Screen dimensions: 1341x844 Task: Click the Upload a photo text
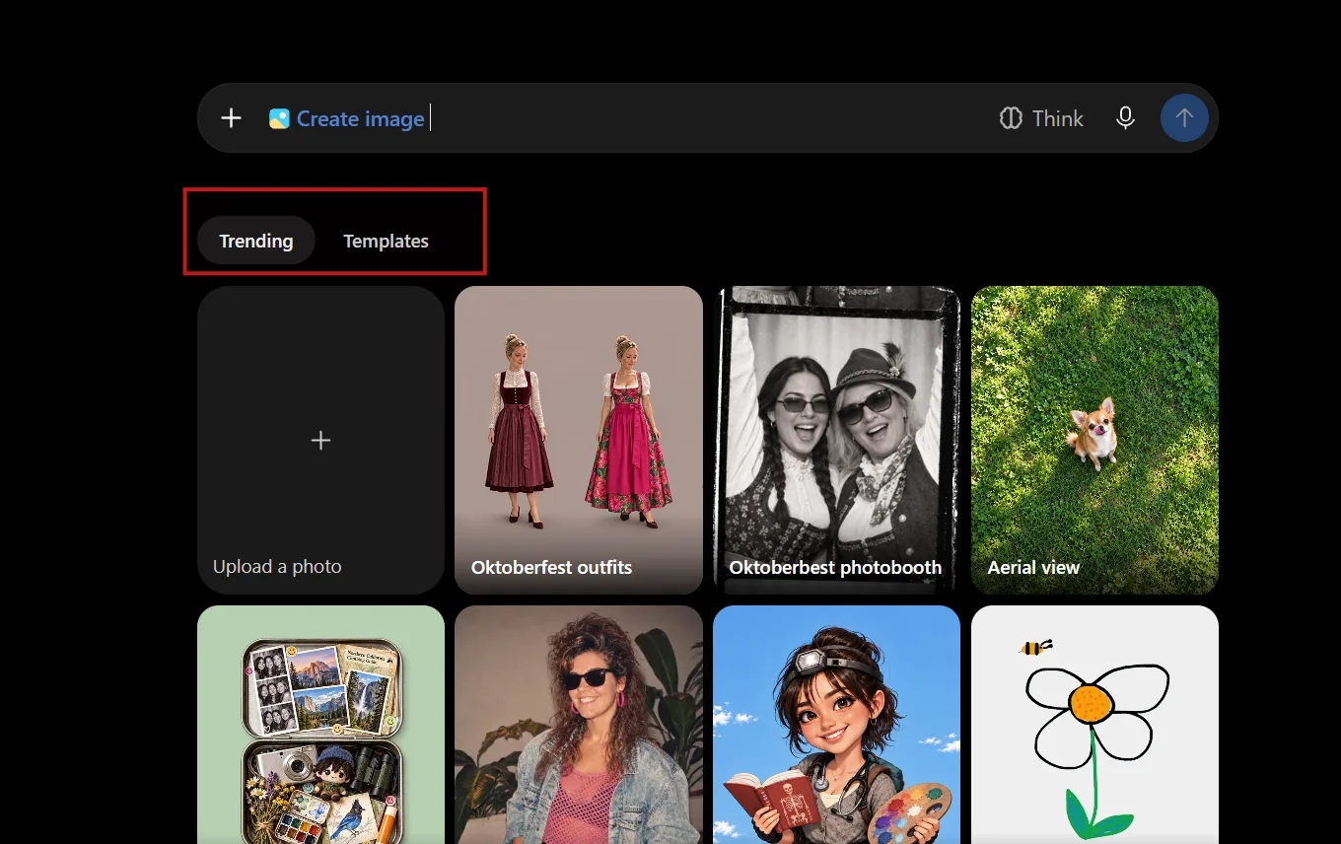tap(277, 567)
